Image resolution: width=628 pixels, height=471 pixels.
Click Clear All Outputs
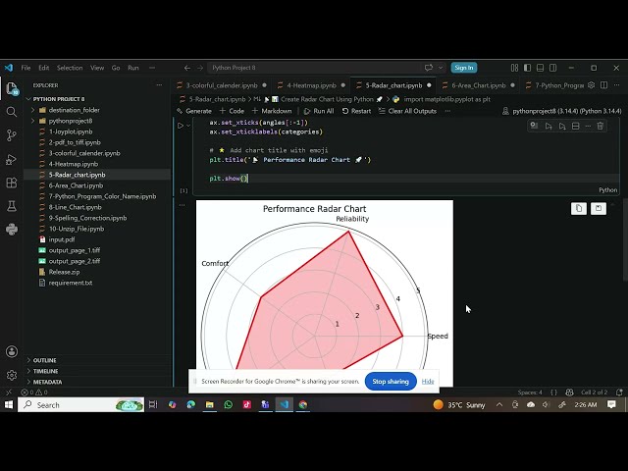coord(407,111)
